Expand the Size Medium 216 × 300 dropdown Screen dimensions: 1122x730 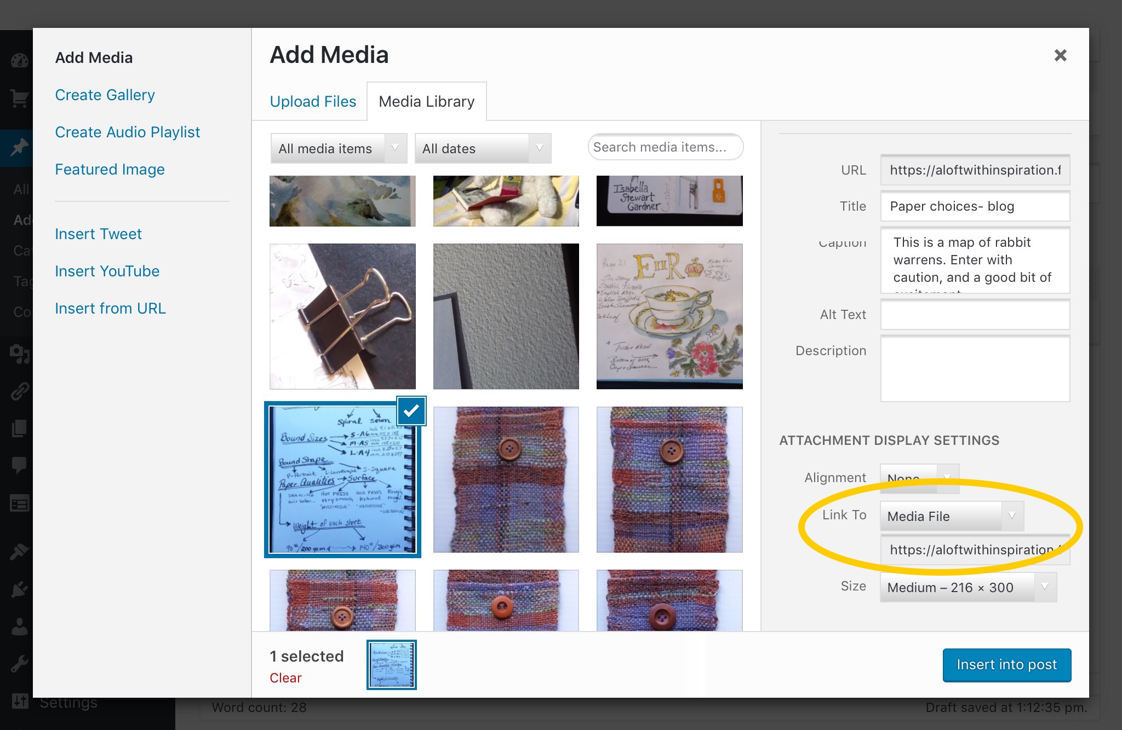968,587
